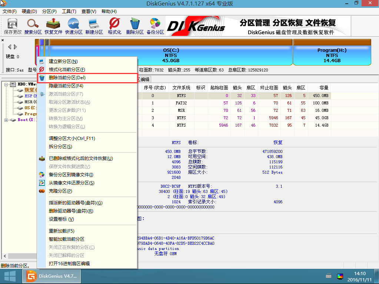Image resolution: width=379 pixels, height=284 pixels.
Task: Open the 帮助(H) menu
Action: click(109, 11)
